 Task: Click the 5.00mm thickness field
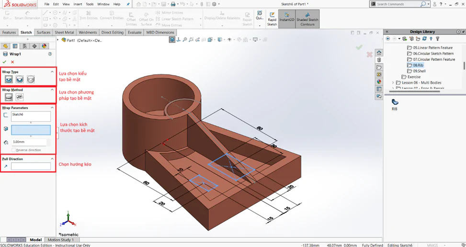click(x=29, y=142)
